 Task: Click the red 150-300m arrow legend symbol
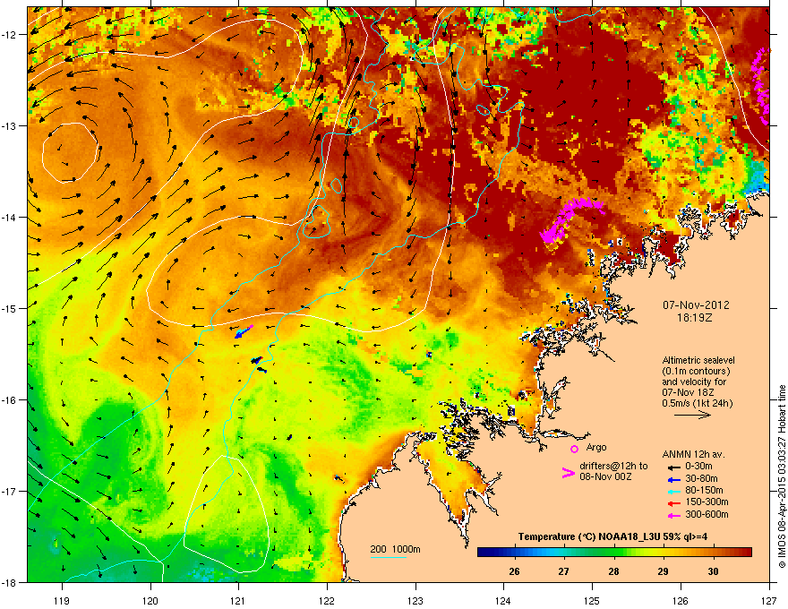click(673, 503)
